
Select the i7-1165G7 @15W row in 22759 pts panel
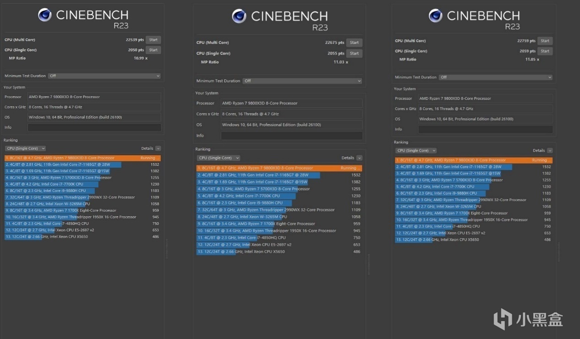474,174
